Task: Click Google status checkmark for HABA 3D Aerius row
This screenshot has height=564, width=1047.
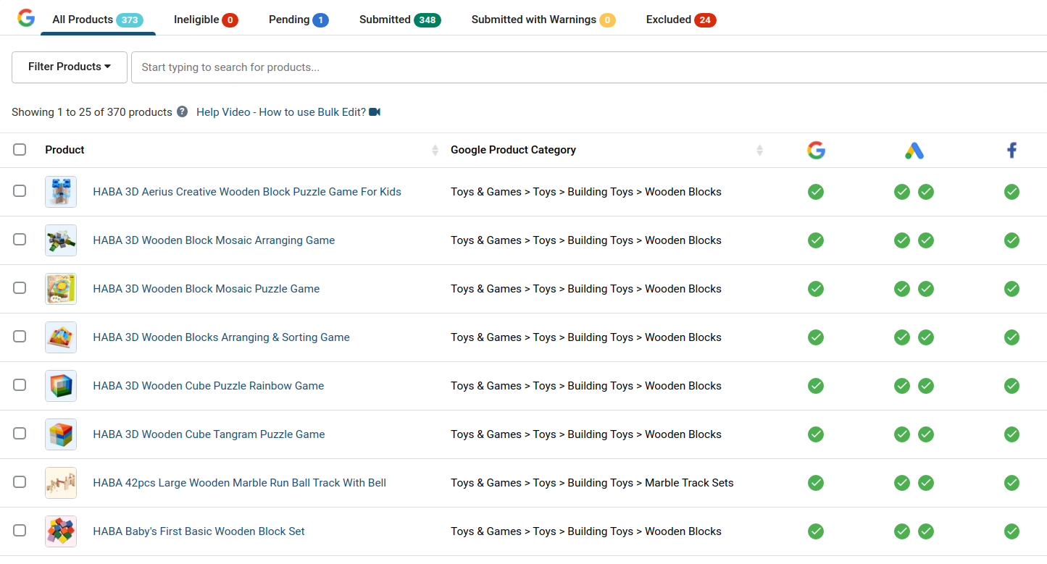Action: (x=816, y=192)
